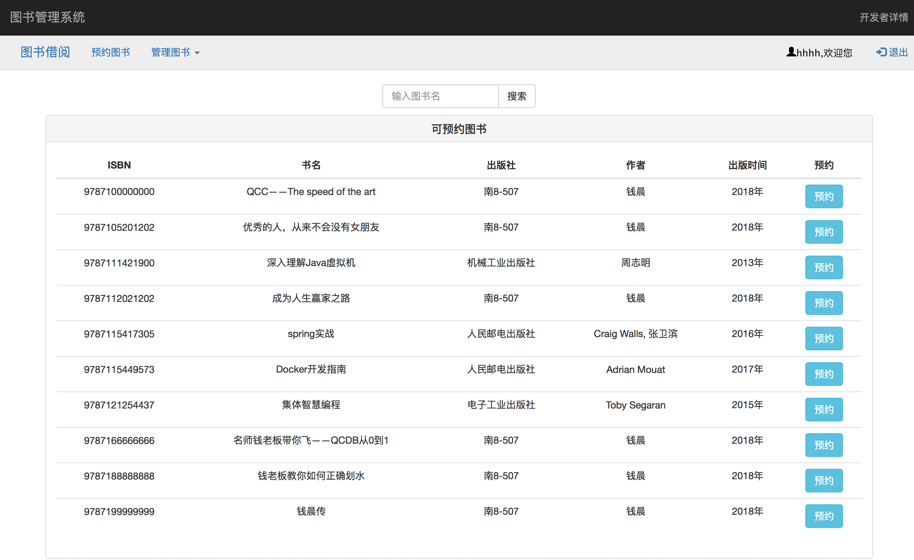Reserve 钱晨传 book

tap(823, 516)
